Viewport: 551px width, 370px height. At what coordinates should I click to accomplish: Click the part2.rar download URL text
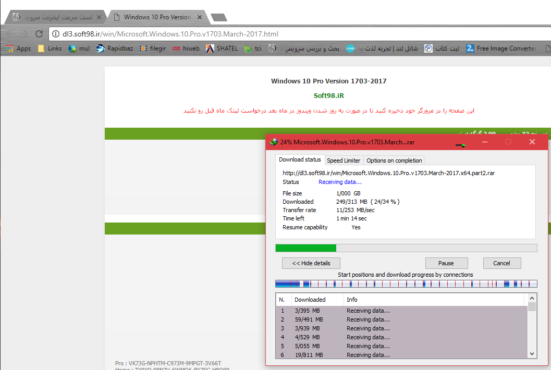click(389, 173)
